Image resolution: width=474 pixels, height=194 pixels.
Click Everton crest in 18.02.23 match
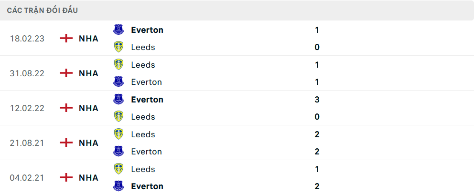click(118, 30)
